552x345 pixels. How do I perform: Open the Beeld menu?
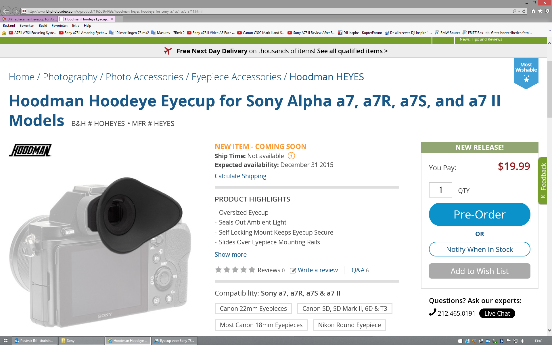[x=43, y=26]
